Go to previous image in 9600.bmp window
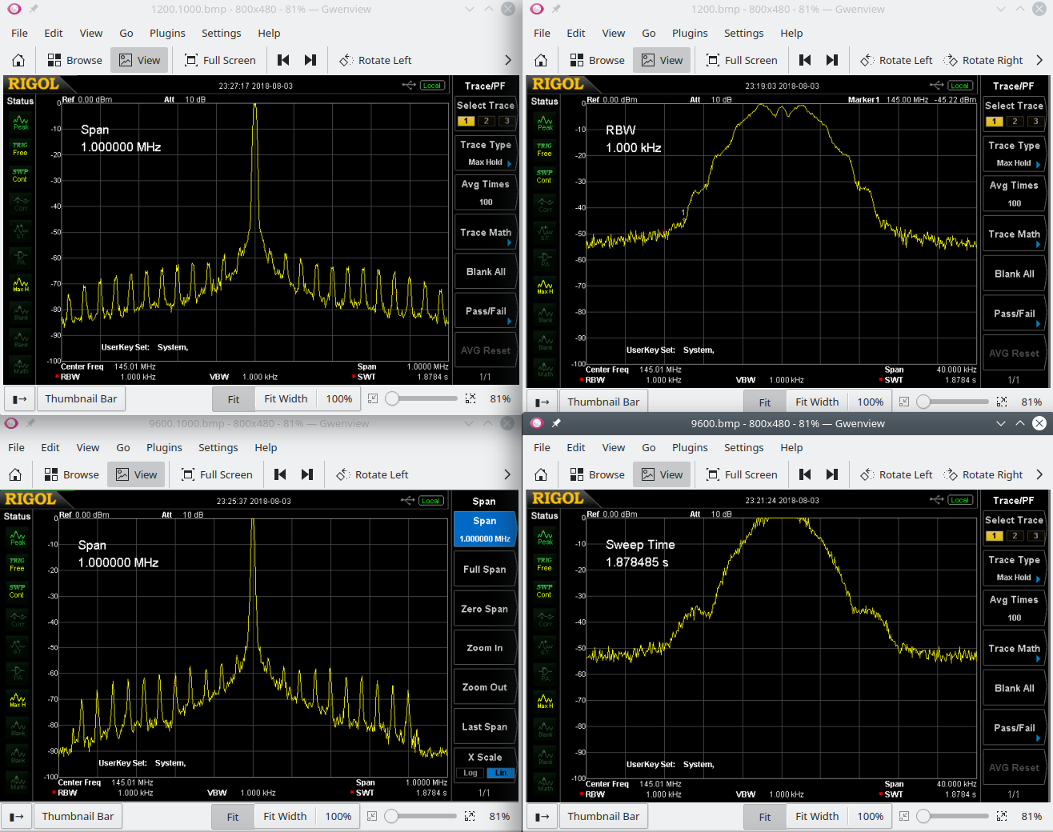Viewport: 1053px width, 832px height. pyautogui.click(x=805, y=474)
